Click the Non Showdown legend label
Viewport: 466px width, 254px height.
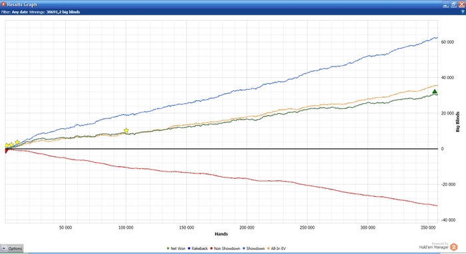point(227,249)
